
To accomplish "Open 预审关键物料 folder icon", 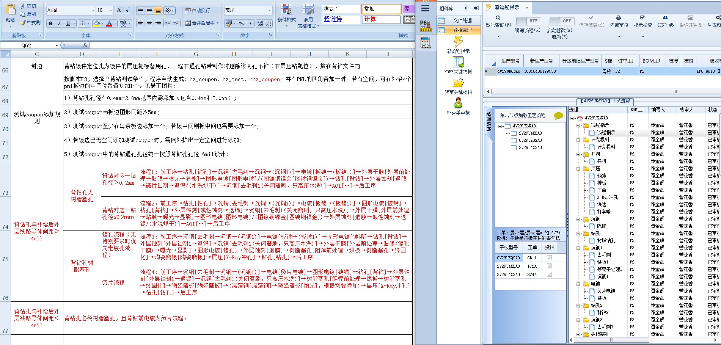I will coord(458,83).
